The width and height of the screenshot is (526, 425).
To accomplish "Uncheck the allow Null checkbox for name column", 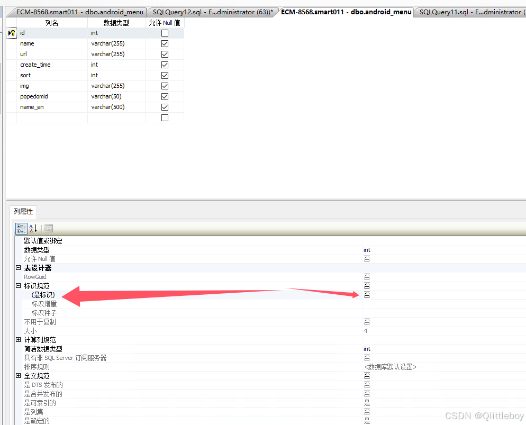I will (165, 43).
